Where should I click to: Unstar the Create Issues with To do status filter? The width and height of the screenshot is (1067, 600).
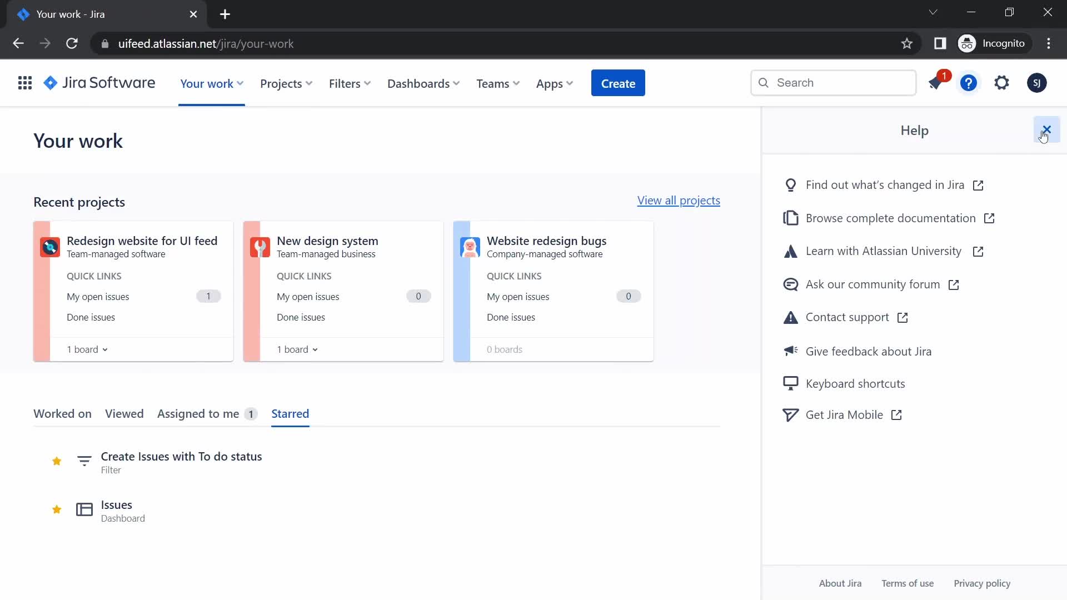pos(57,461)
